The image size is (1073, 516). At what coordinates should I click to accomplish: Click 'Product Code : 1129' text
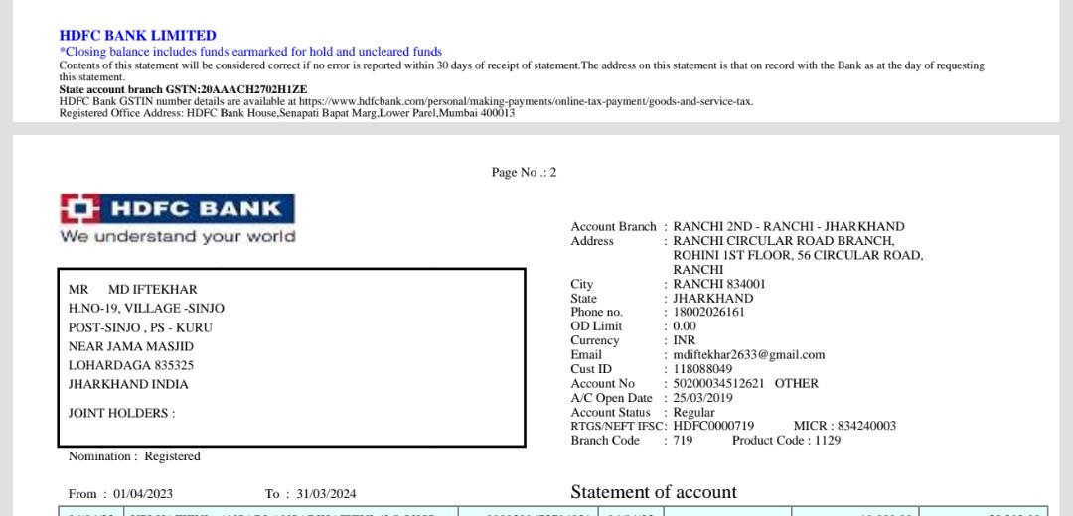pyautogui.click(x=786, y=441)
